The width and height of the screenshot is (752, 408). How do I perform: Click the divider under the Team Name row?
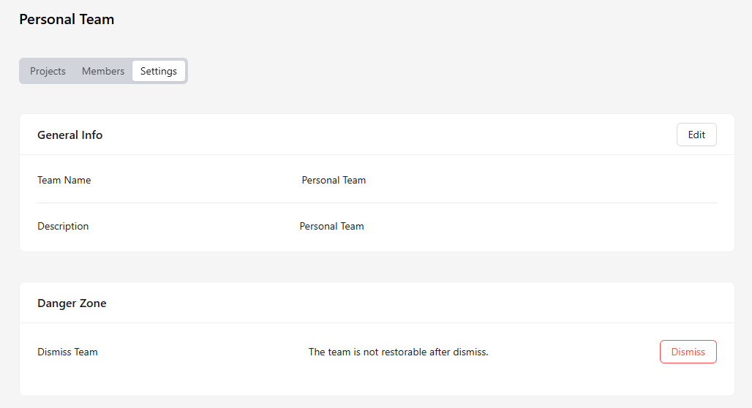coord(377,203)
